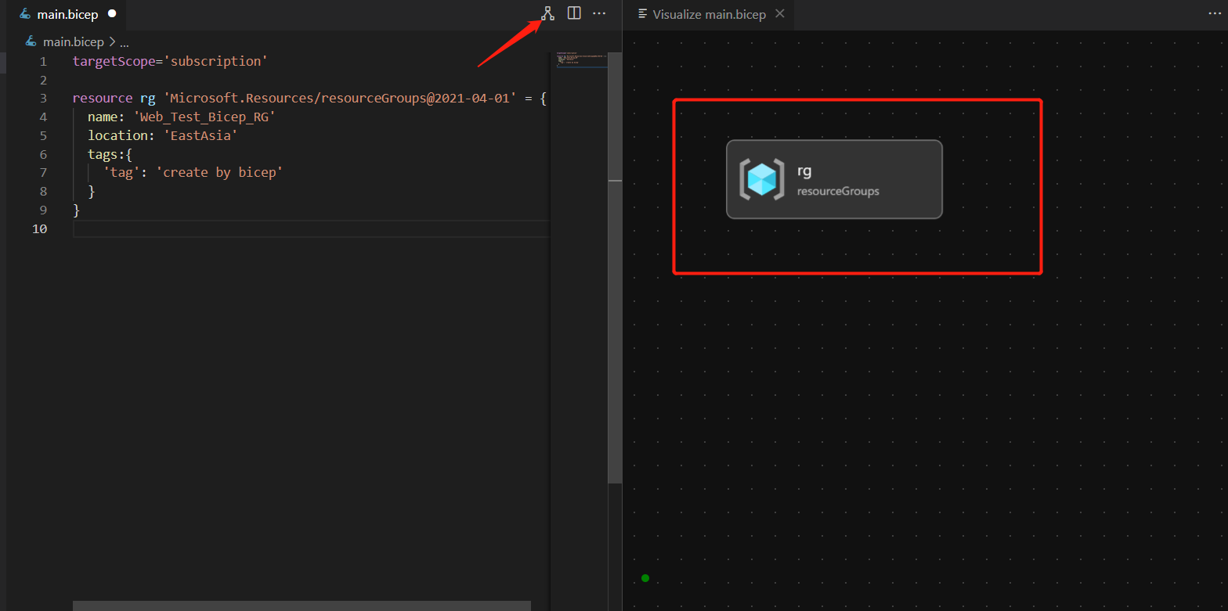The width and height of the screenshot is (1228, 611).
Task: Click the 'Web_Test_Bicep_RG' name string
Action: pos(204,117)
